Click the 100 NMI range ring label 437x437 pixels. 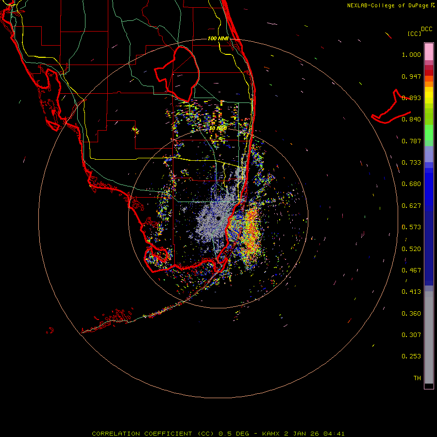pos(218,38)
